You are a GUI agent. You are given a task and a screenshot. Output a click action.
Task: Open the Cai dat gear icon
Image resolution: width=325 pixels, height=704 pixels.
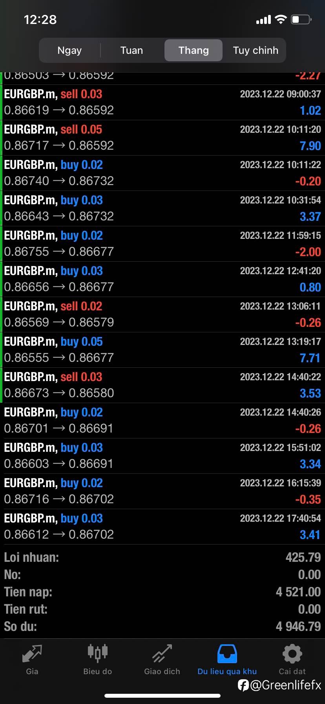pos(292,654)
